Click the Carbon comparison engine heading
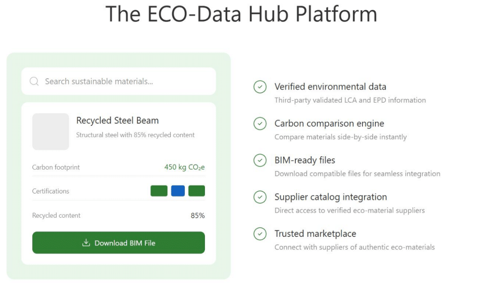 pos(329,124)
